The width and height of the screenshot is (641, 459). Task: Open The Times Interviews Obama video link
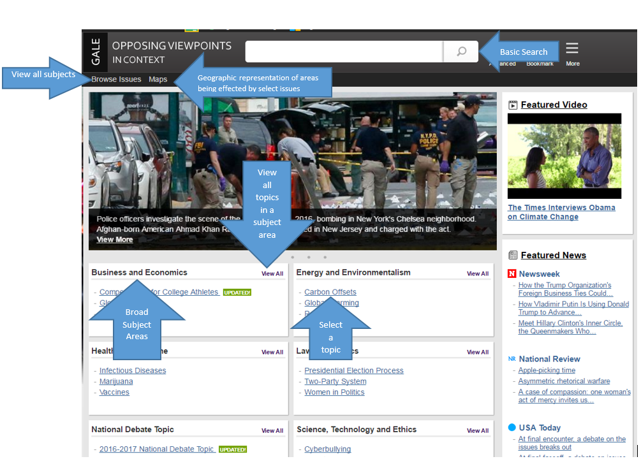pos(561,211)
